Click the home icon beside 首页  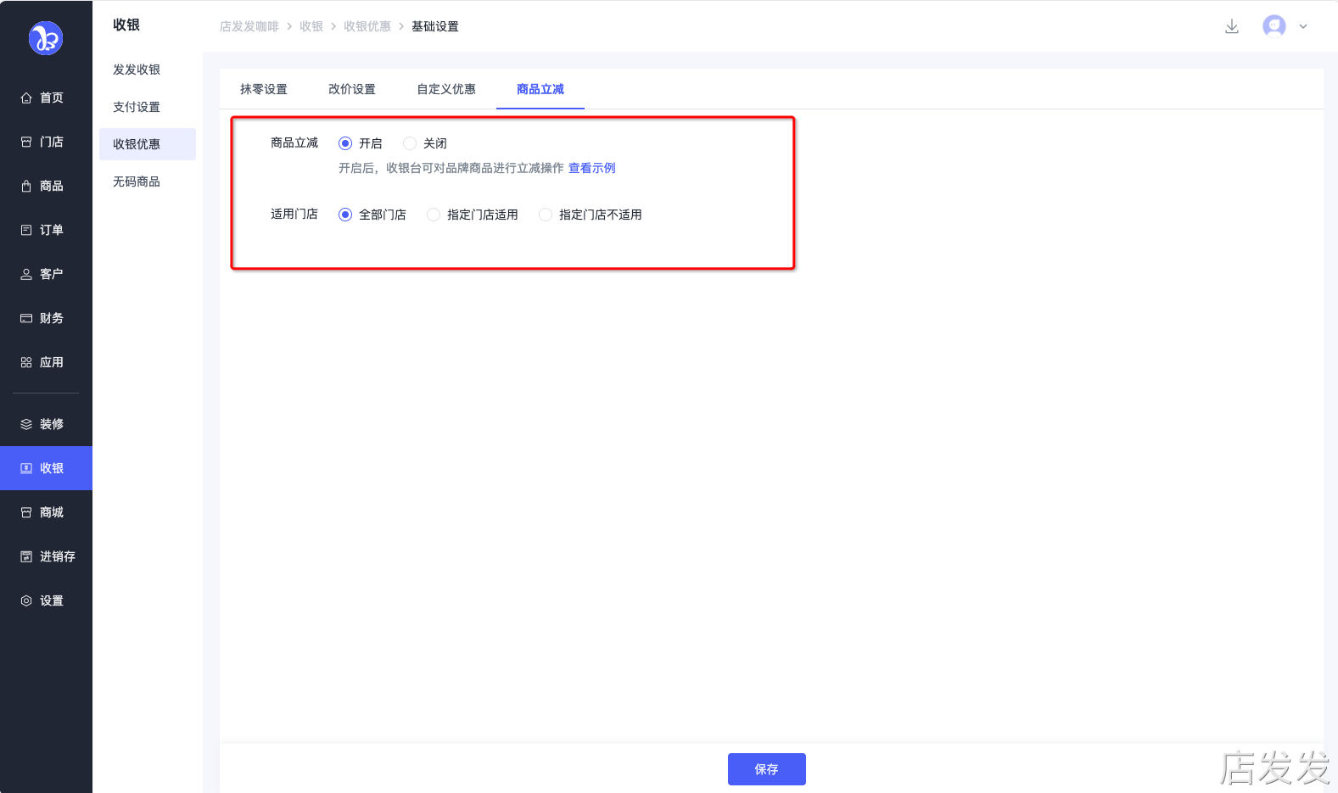(26, 98)
